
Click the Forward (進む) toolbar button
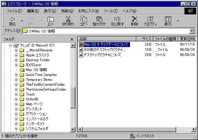[31, 21]
